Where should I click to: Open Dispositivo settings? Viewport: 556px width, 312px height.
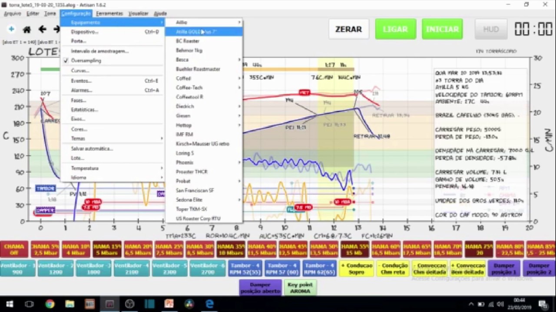click(113, 32)
